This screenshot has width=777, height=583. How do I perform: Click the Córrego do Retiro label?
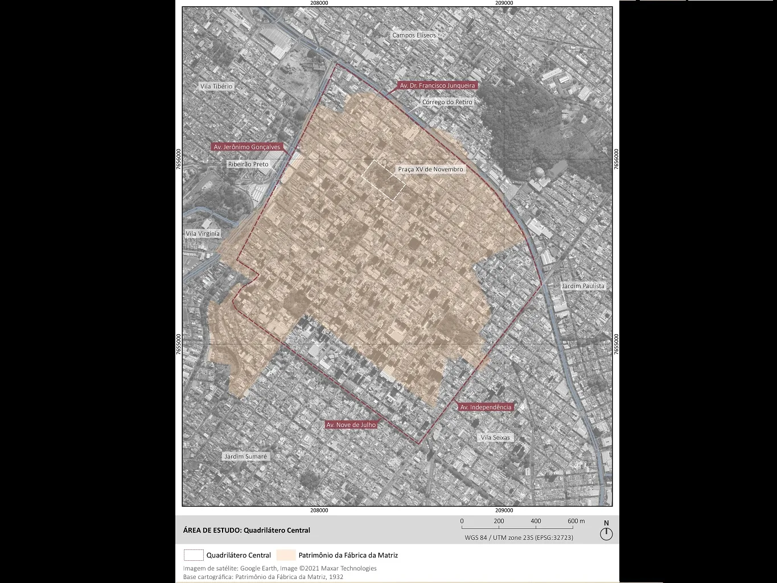click(447, 102)
